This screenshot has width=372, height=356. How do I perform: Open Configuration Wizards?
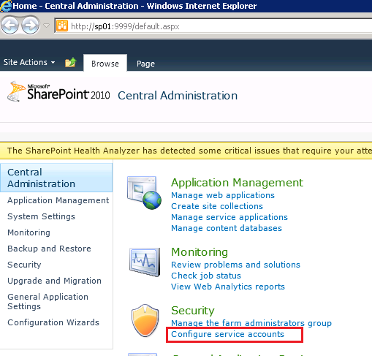click(53, 322)
